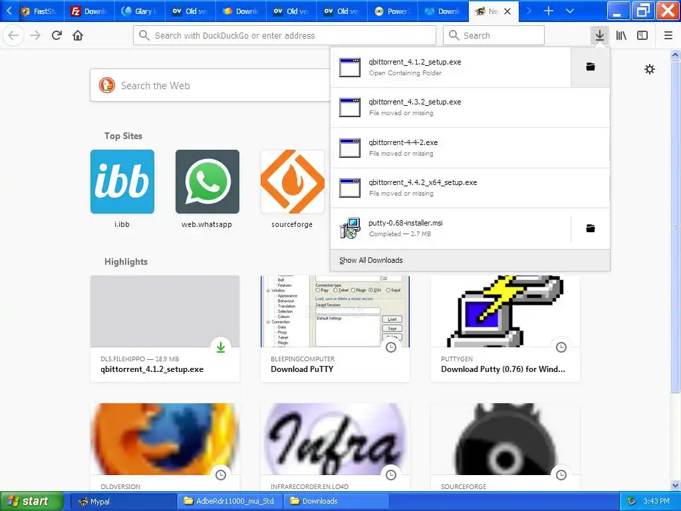681x511 pixels.
Task: Open the Download PuTTY highlight card
Action: tap(335, 329)
